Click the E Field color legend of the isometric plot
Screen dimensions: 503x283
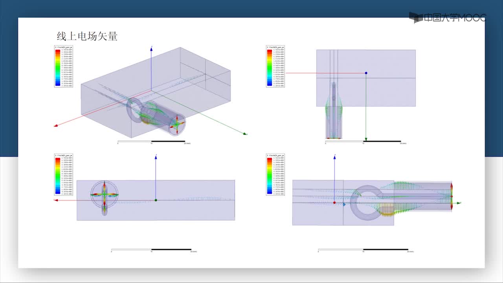click(x=63, y=66)
